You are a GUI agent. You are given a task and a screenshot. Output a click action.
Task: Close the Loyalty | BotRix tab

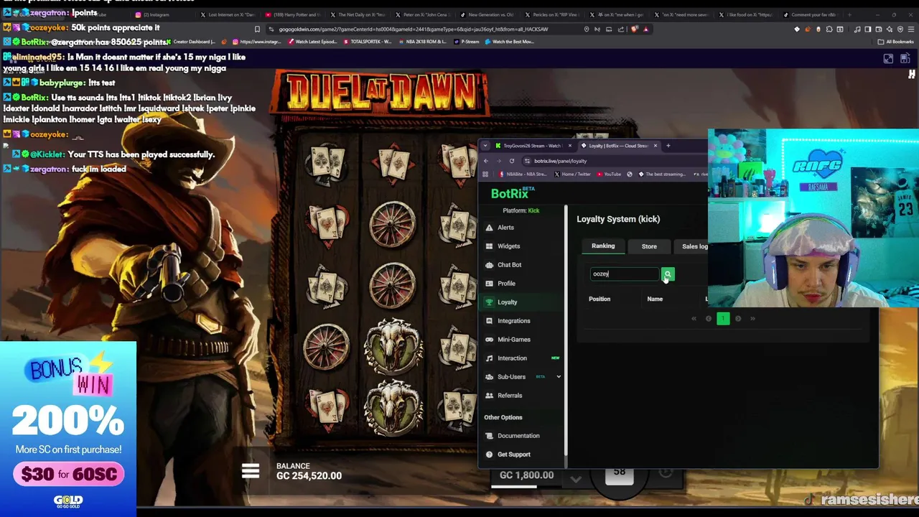656,146
